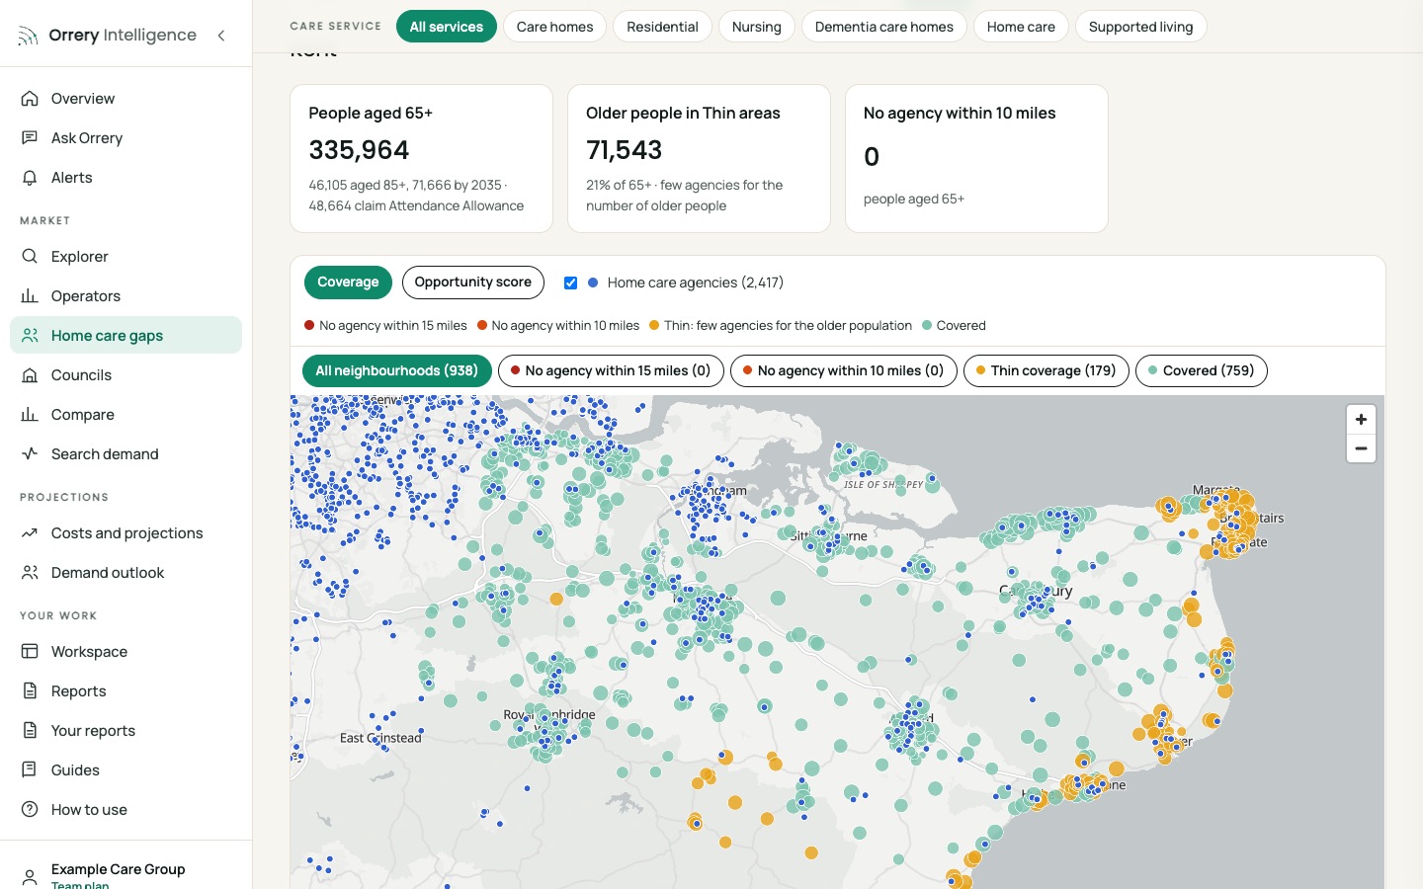1423x889 pixels.
Task: Open Overview via its home icon
Action: pyautogui.click(x=30, y=99)
